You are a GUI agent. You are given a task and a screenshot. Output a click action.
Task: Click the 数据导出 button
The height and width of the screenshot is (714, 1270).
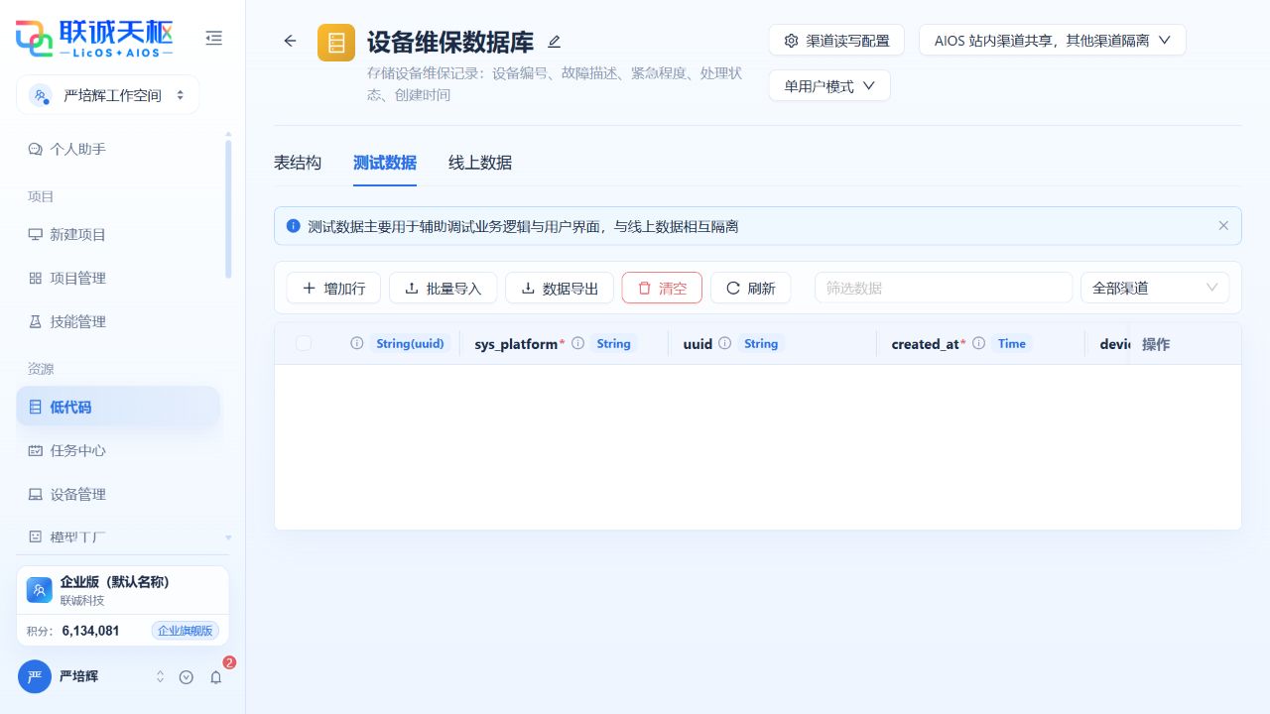point(560,288)
